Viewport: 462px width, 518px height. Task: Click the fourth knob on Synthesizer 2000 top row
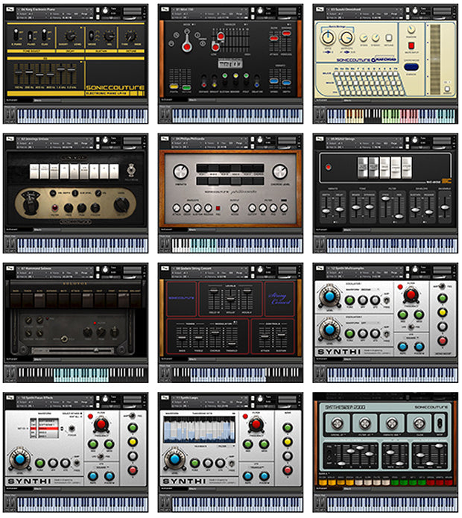(x=419, y=423)
